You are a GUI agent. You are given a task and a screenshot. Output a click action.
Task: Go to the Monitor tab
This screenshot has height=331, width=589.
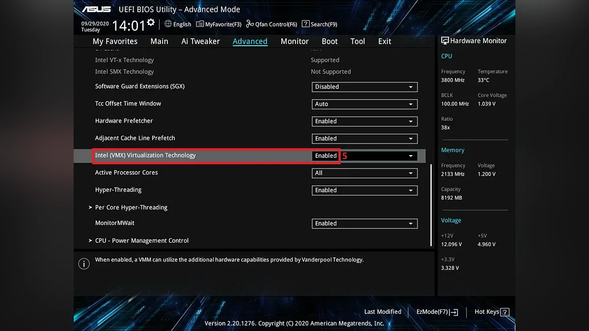tap(294, 41)
